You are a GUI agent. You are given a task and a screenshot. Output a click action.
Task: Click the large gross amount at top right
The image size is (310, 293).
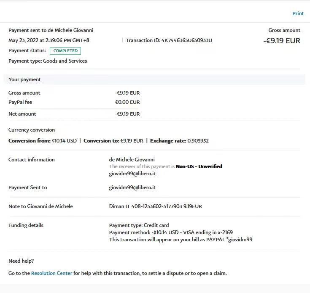282,41
